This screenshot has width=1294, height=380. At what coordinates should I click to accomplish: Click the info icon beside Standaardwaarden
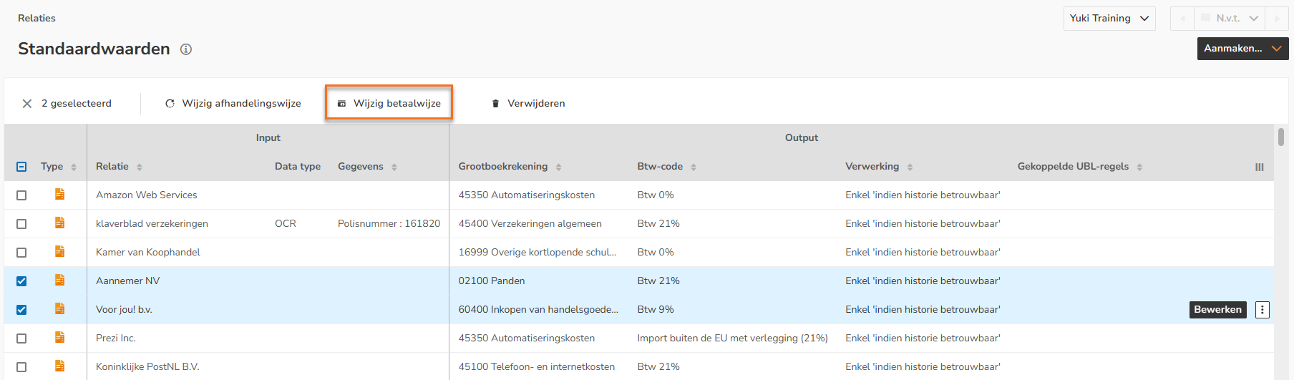[x=186, y=49]
